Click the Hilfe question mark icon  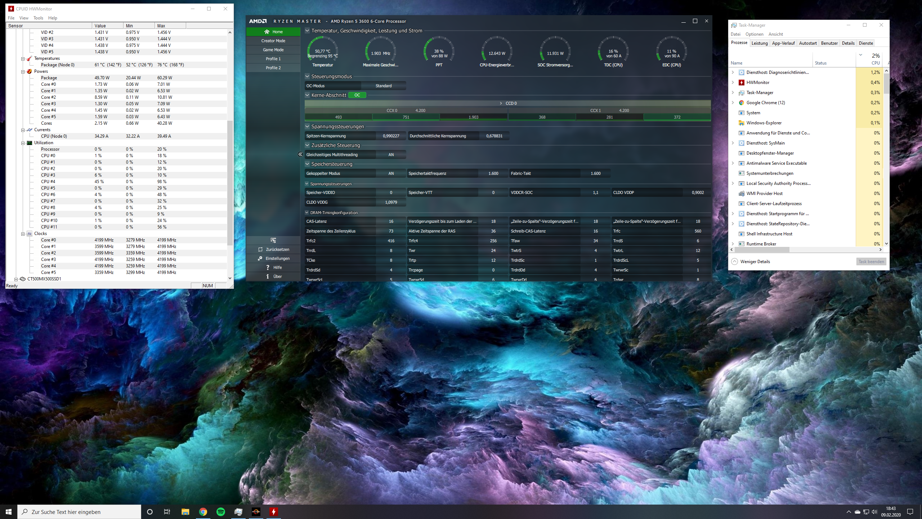tap(268, 267)
